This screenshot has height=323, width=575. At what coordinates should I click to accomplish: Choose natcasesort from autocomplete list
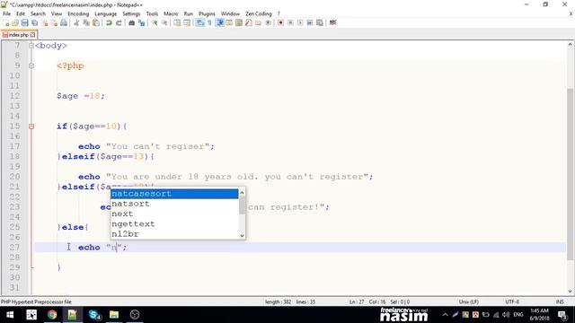[174, 194]
